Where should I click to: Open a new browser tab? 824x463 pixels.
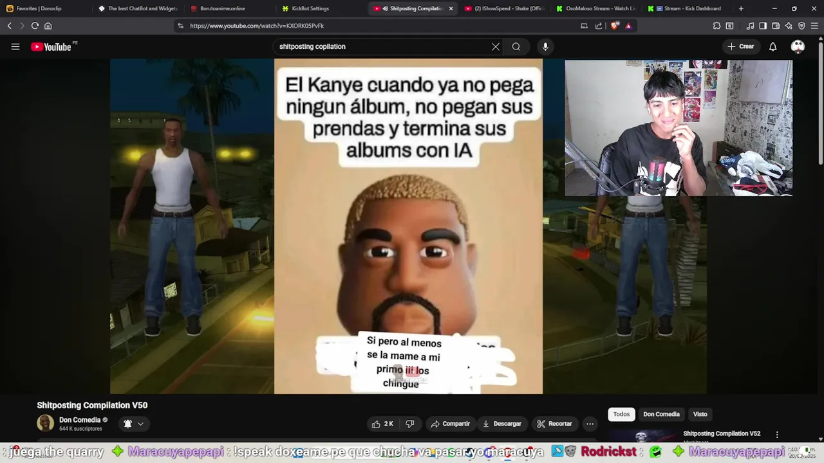[741, 8]
